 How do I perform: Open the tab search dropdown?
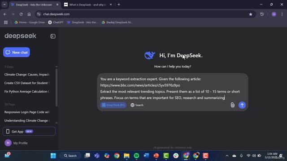4,4
